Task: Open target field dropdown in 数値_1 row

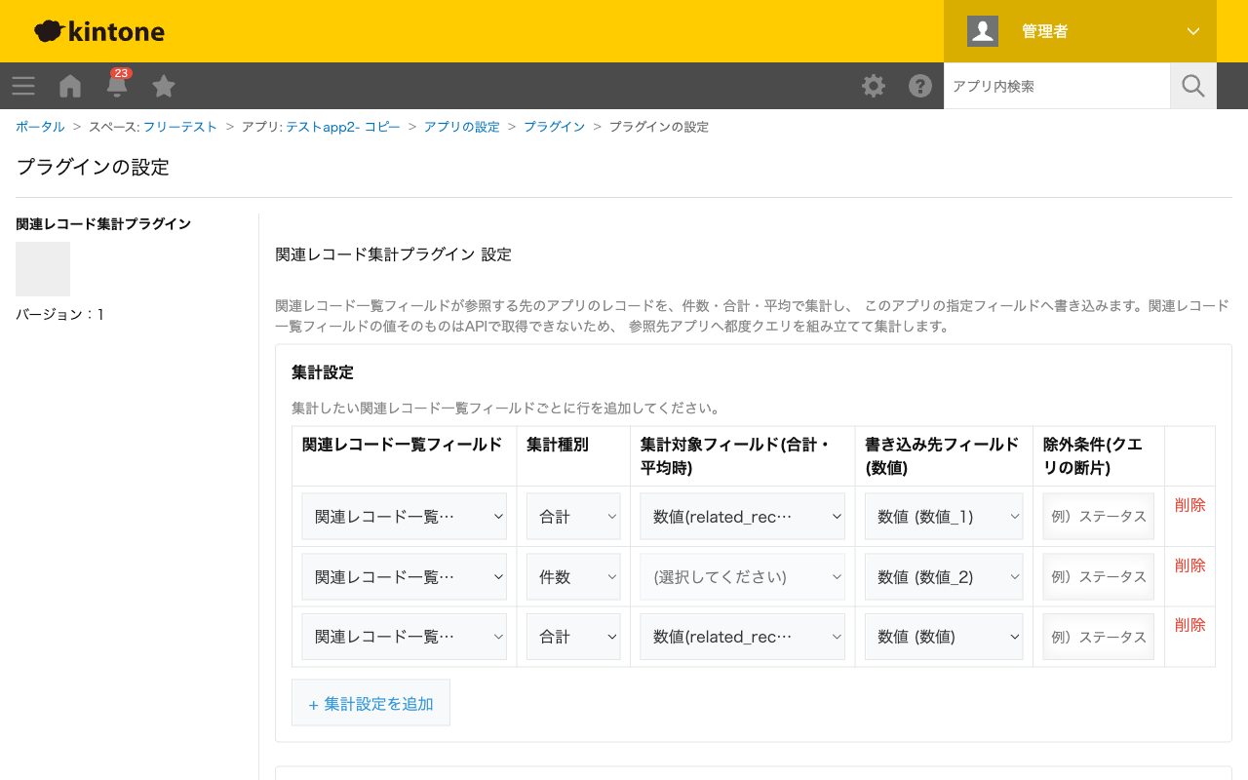Action: click(x=743, y=517)
